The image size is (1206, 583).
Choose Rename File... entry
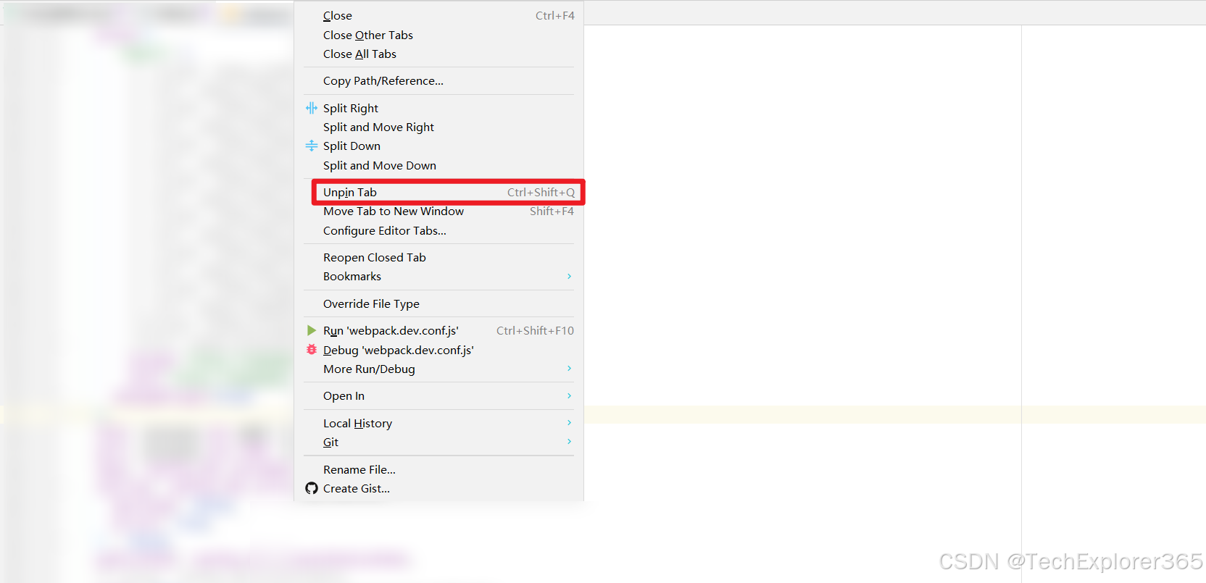pyautogui.click(x=438, y=469)
